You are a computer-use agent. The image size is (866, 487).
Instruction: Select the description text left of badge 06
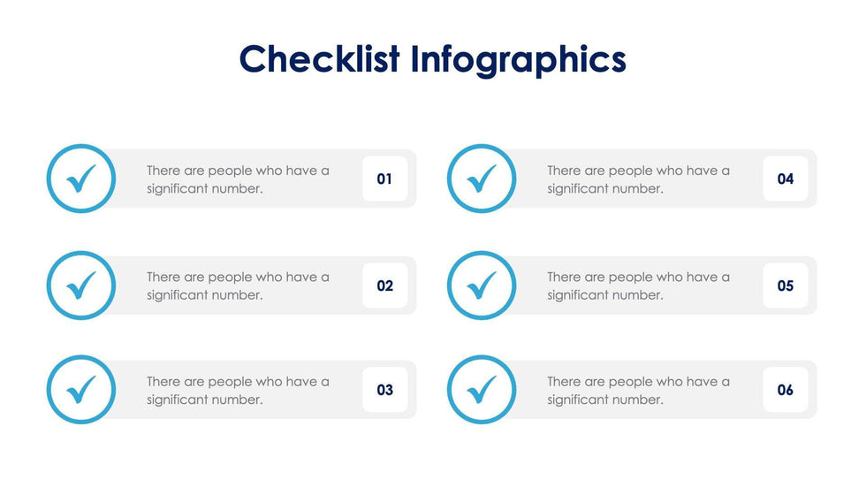638,390
